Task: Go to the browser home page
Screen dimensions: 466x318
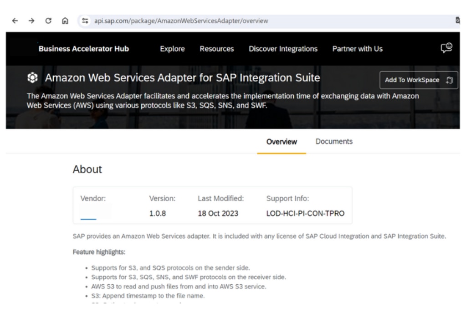Action: coord(65,21)
